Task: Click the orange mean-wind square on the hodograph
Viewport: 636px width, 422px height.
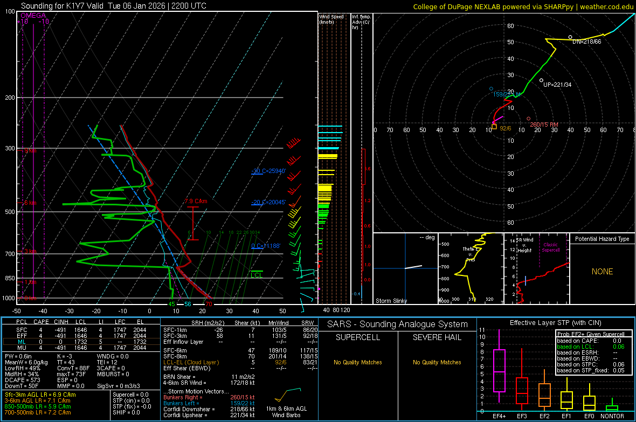Action: pyautogui.click(x=494, y=127)
